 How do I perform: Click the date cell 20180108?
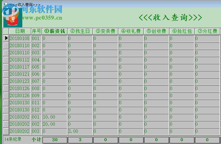20,38
